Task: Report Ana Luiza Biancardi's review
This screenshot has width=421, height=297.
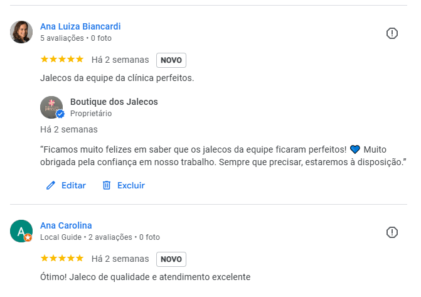Action: click(x=392, y=33)
